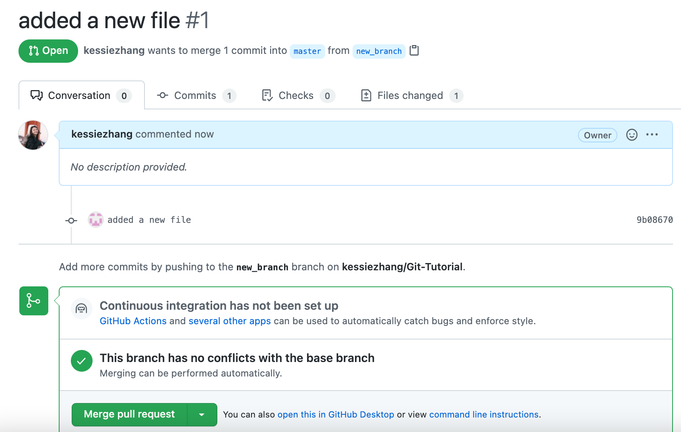The image size is (681, 432).
Task: Add an emoji reaction with the smiley icon
Action: coord(631,135)
